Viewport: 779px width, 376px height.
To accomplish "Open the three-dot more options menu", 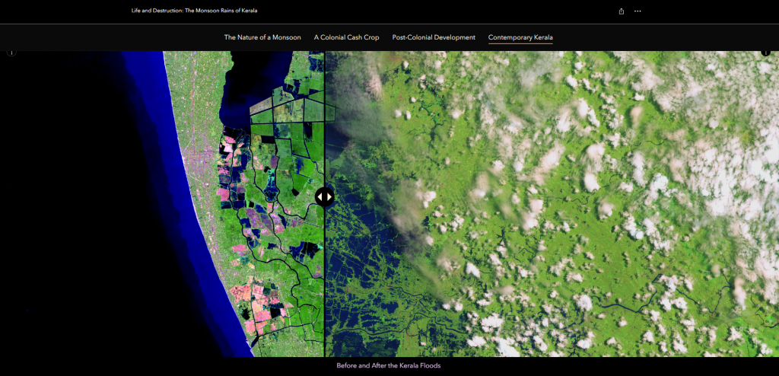I will click(638, 11).
